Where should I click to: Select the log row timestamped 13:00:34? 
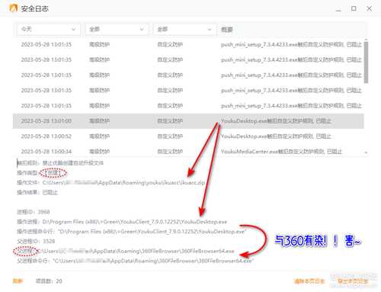click(x=188, y=152)
